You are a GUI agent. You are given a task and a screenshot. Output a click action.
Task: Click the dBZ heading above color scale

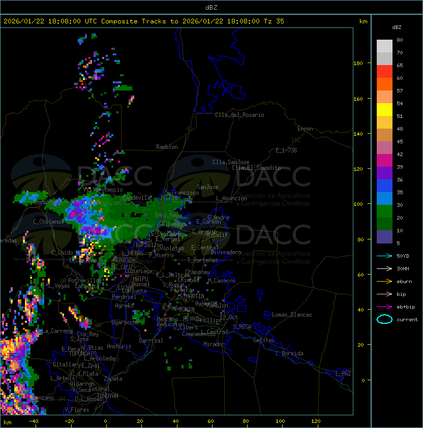(397, 27)
